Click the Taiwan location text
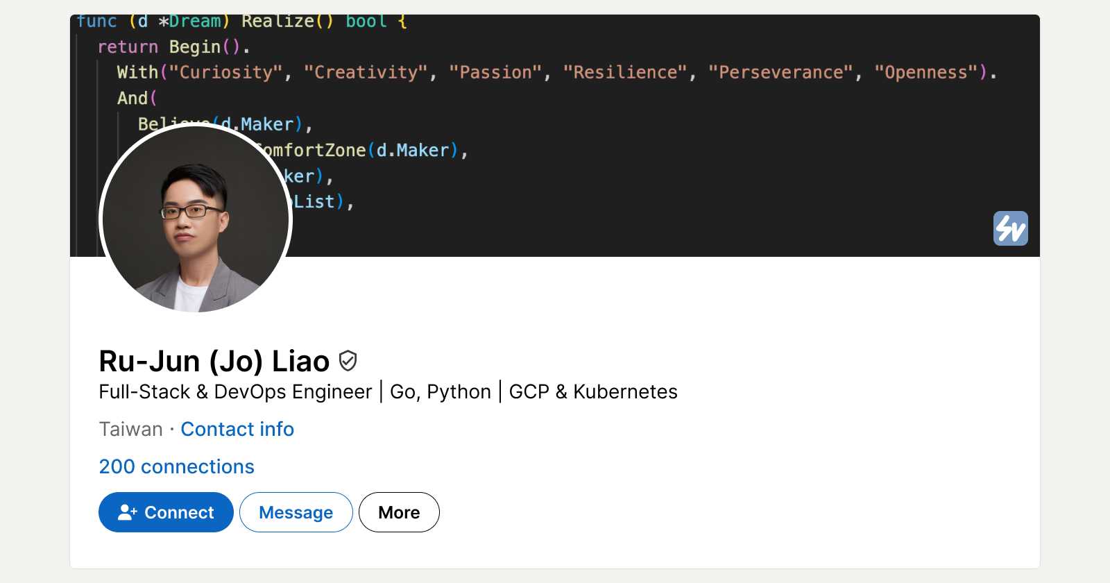Image resolution: width=1110 pixels, height=583 pixels. pyautogui.click(x=130, y=429)
